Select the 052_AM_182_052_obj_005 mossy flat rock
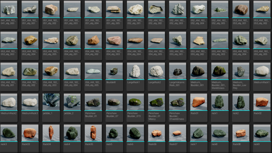This screenshot has width=272, height=153. pos(220,9)
